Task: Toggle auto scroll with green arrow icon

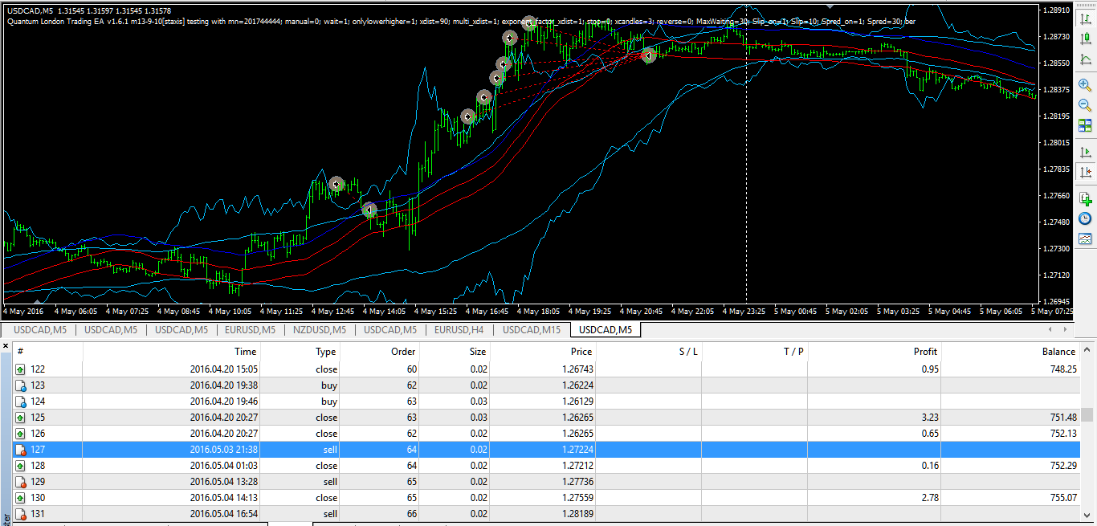Action: [1085, 152]
